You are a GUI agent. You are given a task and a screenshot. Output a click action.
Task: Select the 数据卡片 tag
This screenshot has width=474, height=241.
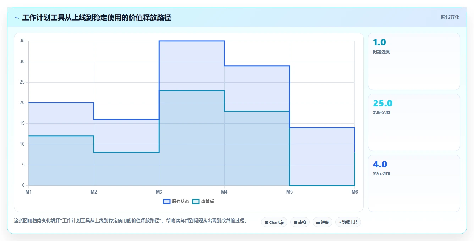tap(348, 222)
